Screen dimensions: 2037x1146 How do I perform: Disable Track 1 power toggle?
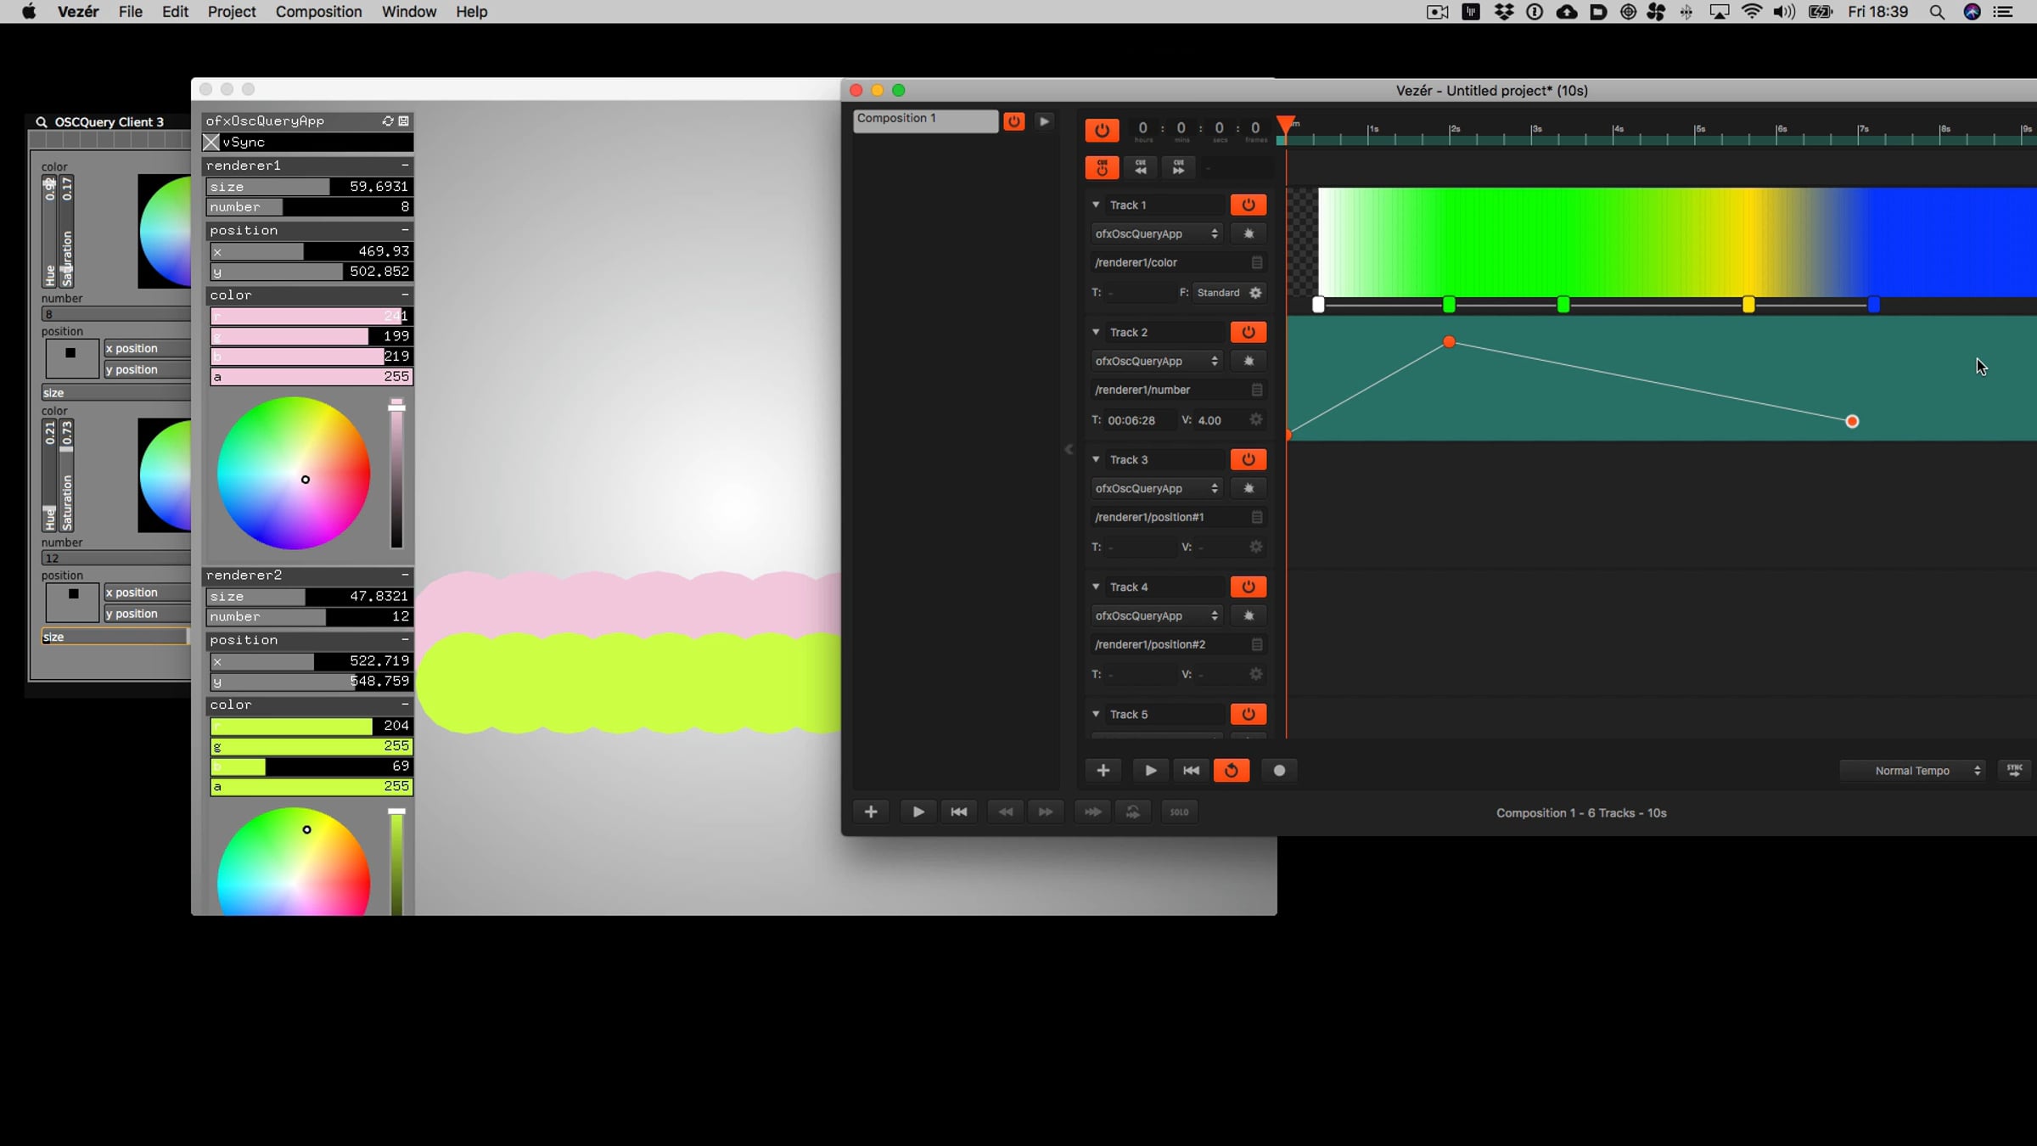tap(1249, 205)
